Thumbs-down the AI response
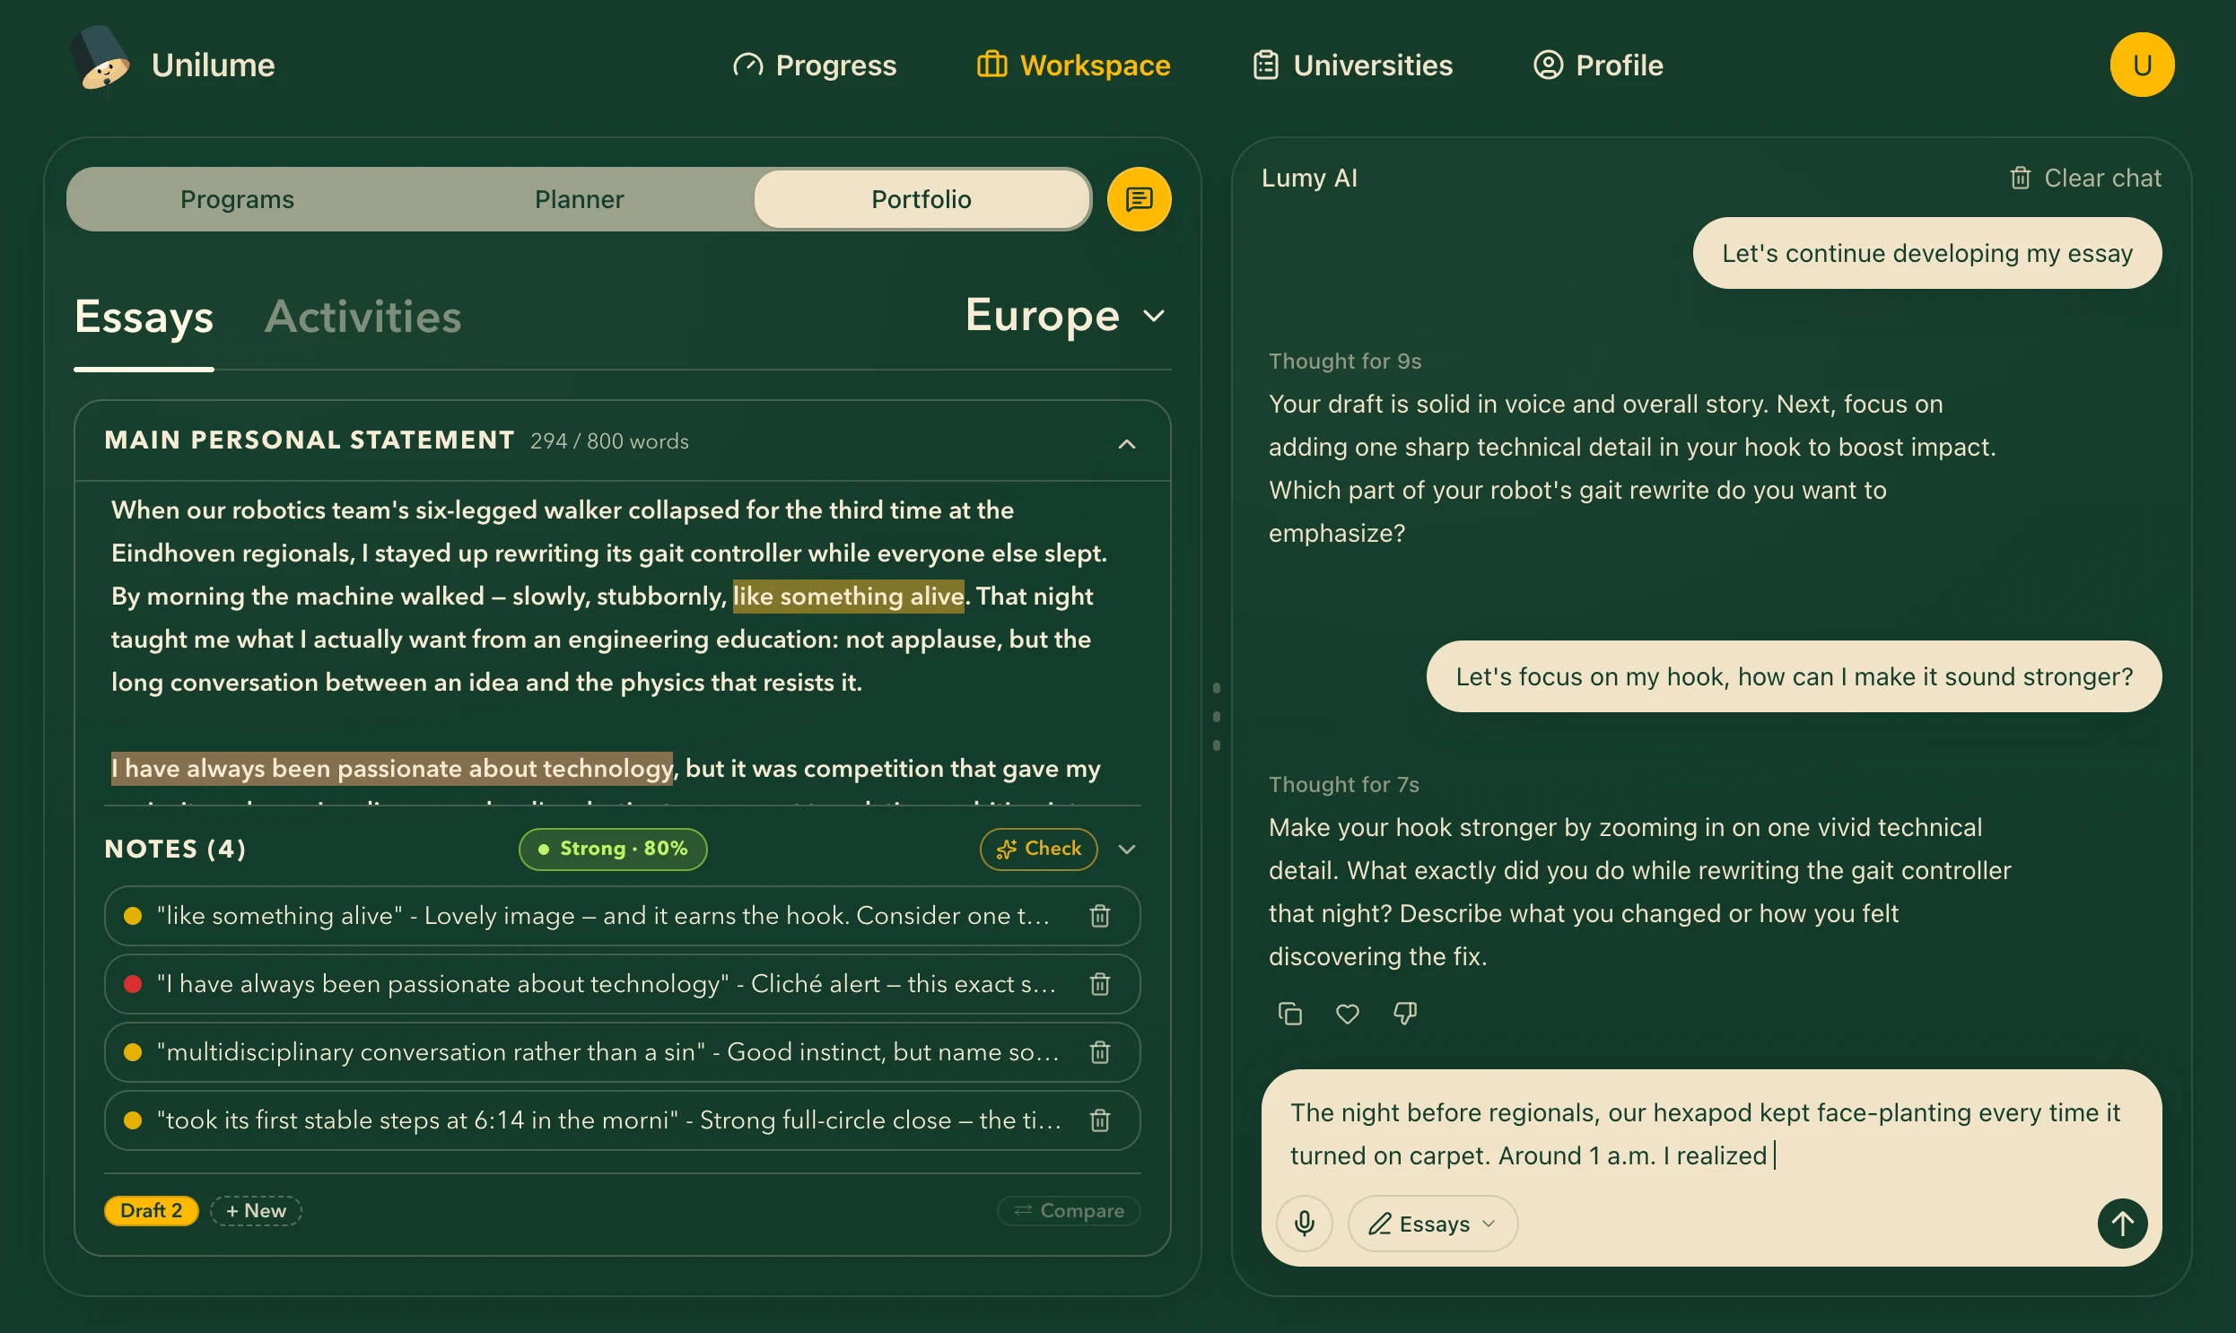Image resolution: width=2236 pixels, height=1333 pixels. (1404, 1014)
